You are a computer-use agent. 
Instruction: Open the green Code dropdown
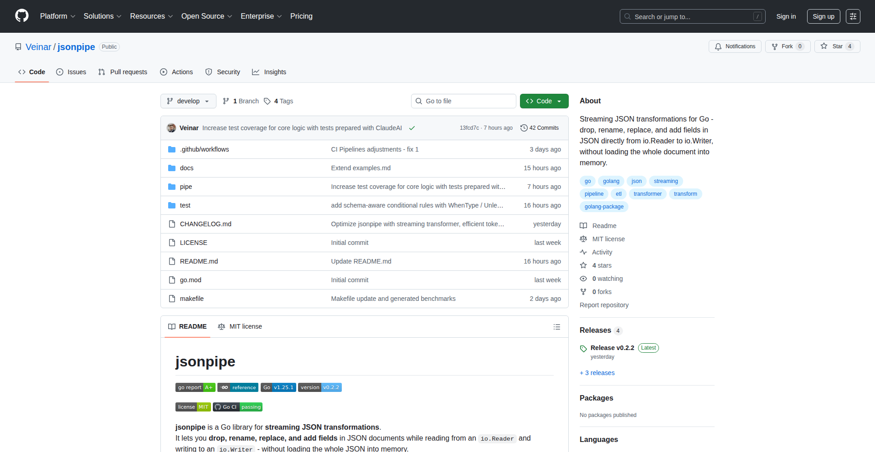[544, 101]
